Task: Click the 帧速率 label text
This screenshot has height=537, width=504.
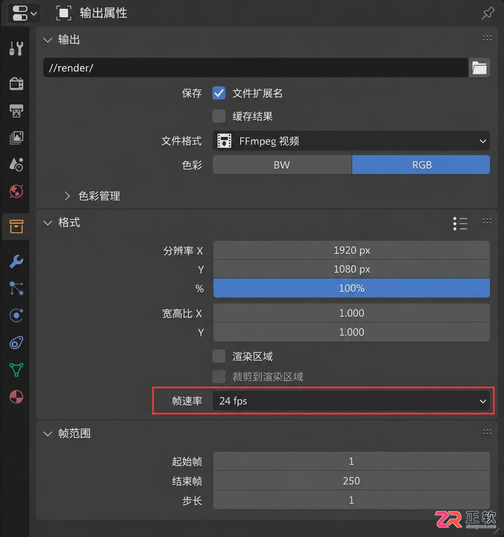Action: (187, 401)
